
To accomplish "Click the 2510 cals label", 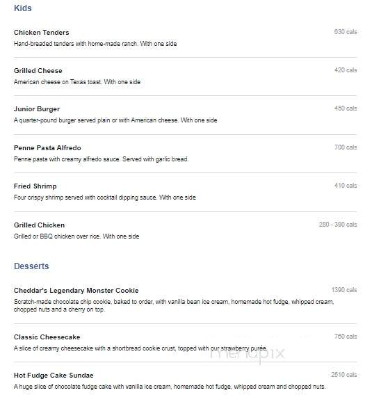I will (x=343, y=375).
